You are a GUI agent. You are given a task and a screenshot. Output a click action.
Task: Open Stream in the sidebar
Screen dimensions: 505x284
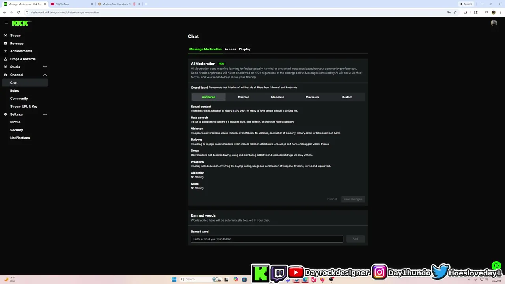[x=16, y=35]
